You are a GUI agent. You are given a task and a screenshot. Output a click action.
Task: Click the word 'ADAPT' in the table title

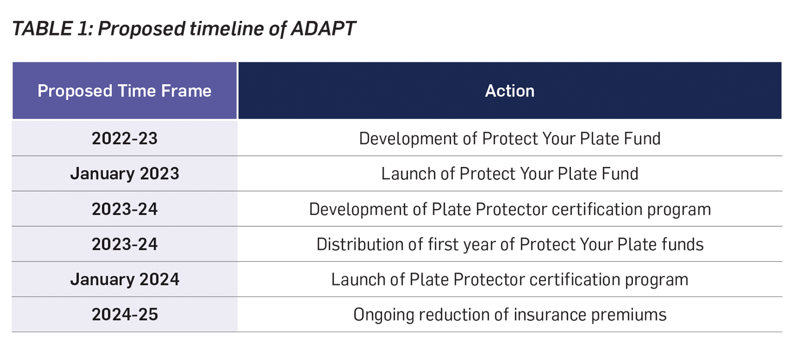[323, 29]
